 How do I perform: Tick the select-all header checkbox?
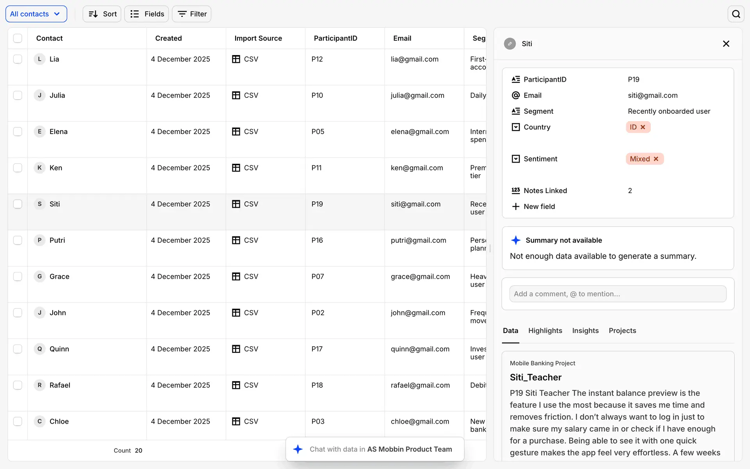(18, 38)
